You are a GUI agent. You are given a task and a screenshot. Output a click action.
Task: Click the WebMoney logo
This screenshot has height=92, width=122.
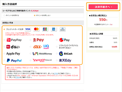[42, 54]
